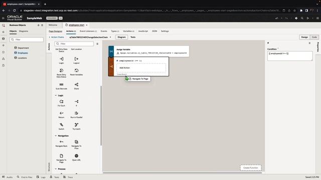
Task: Select the For Each logic action
Action: click(x=61, y=103)
